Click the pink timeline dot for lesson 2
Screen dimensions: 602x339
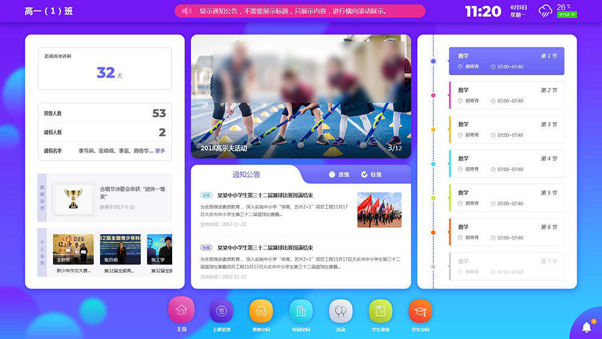[433, 95]
